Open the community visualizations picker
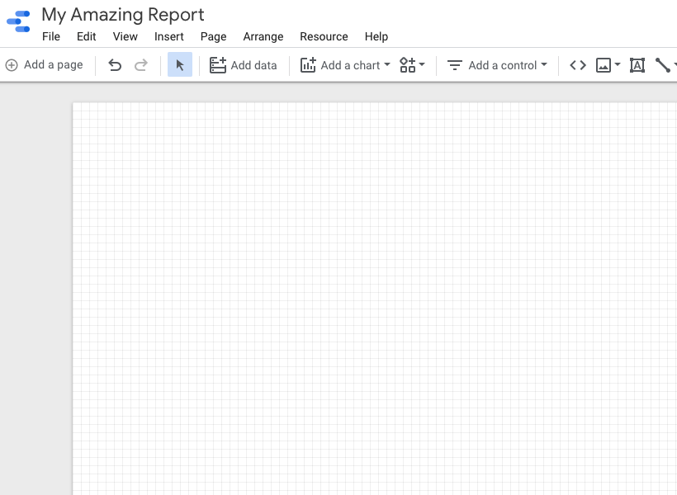This screenshot has height=495, width=677. click(408, 64)
